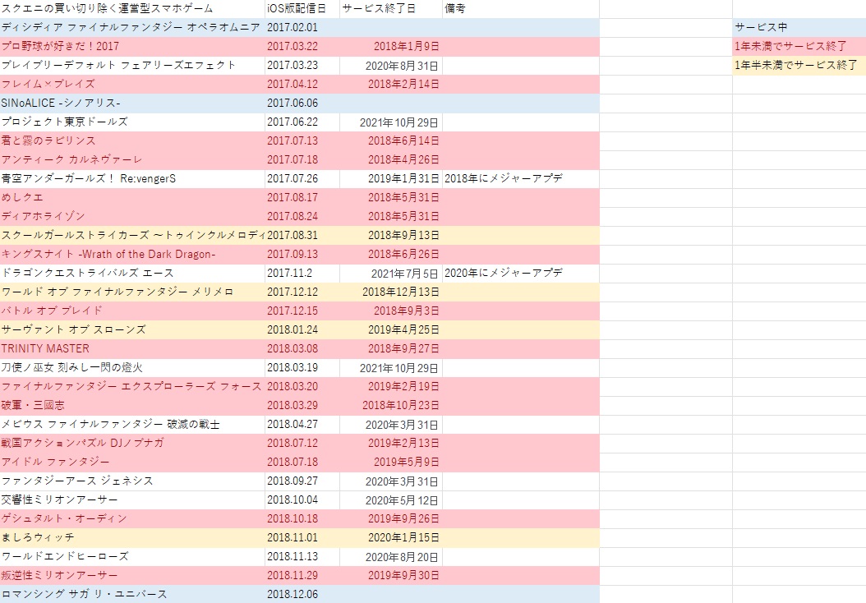This screenshot has height=603, width=866.
Task: Click the 'フレイム×ブレイズ' cell
Action: tap(132, 84)
